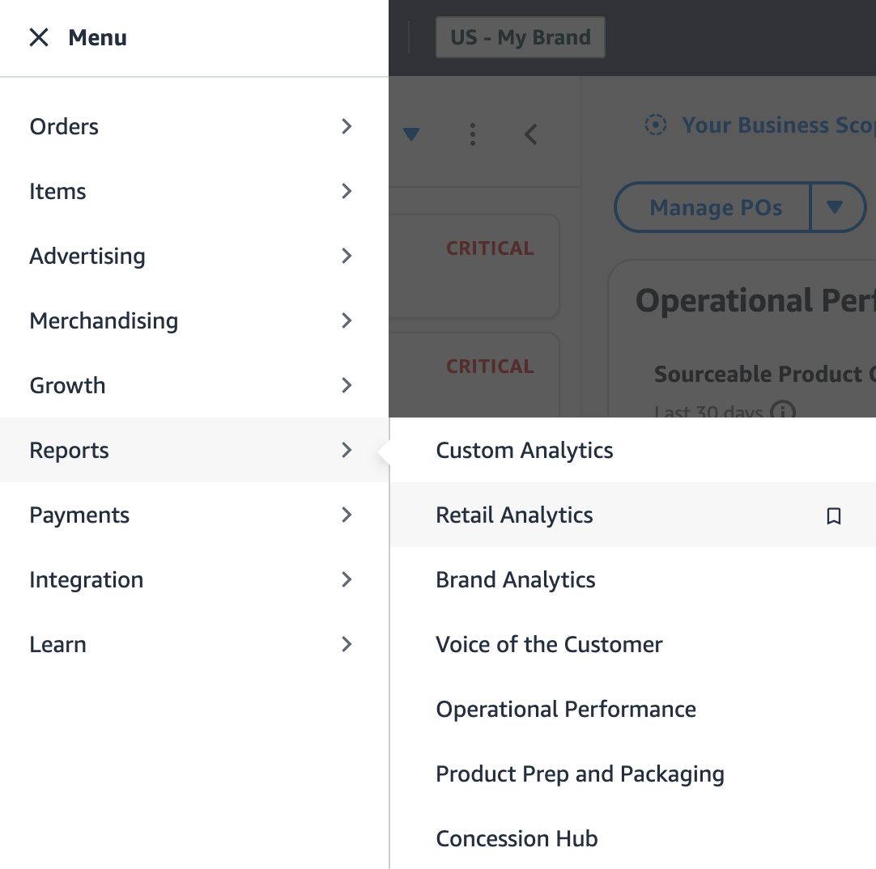
Task: Select the Reports menu section
Action: [x=193, y=450]
